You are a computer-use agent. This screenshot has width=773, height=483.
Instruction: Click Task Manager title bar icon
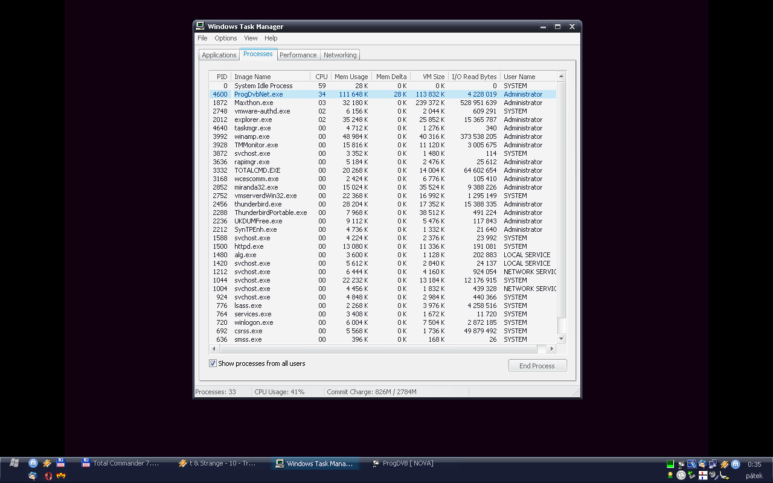click(x=200, y=26)
